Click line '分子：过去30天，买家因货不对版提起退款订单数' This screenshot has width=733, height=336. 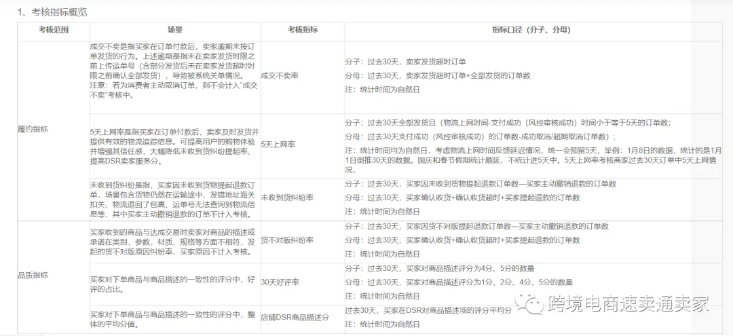pyautogui.click(x=477, y=226)
